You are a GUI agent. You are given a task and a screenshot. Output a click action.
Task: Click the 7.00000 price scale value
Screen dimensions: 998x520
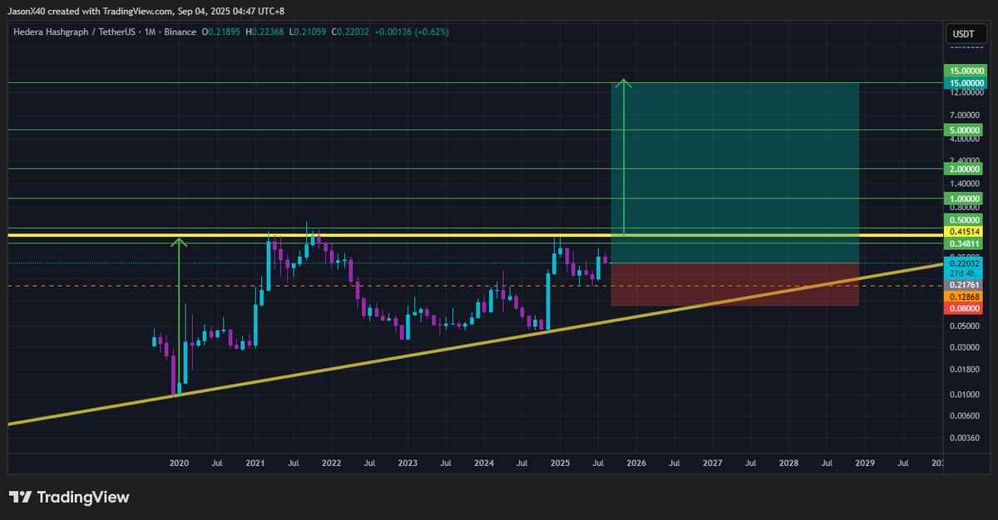[966, 115]
